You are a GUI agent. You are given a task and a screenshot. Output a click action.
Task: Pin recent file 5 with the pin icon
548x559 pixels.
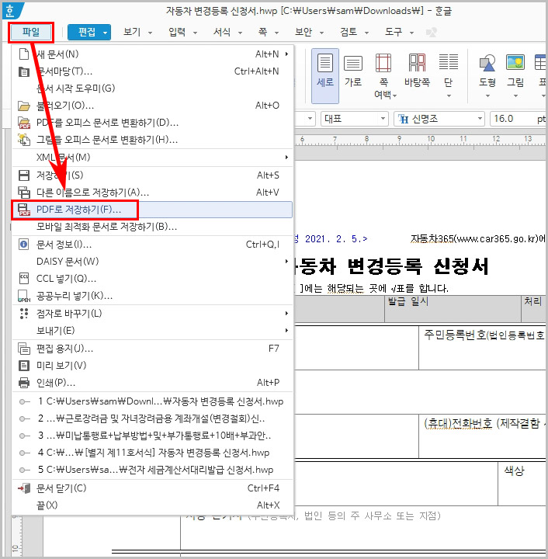point(24,470)
